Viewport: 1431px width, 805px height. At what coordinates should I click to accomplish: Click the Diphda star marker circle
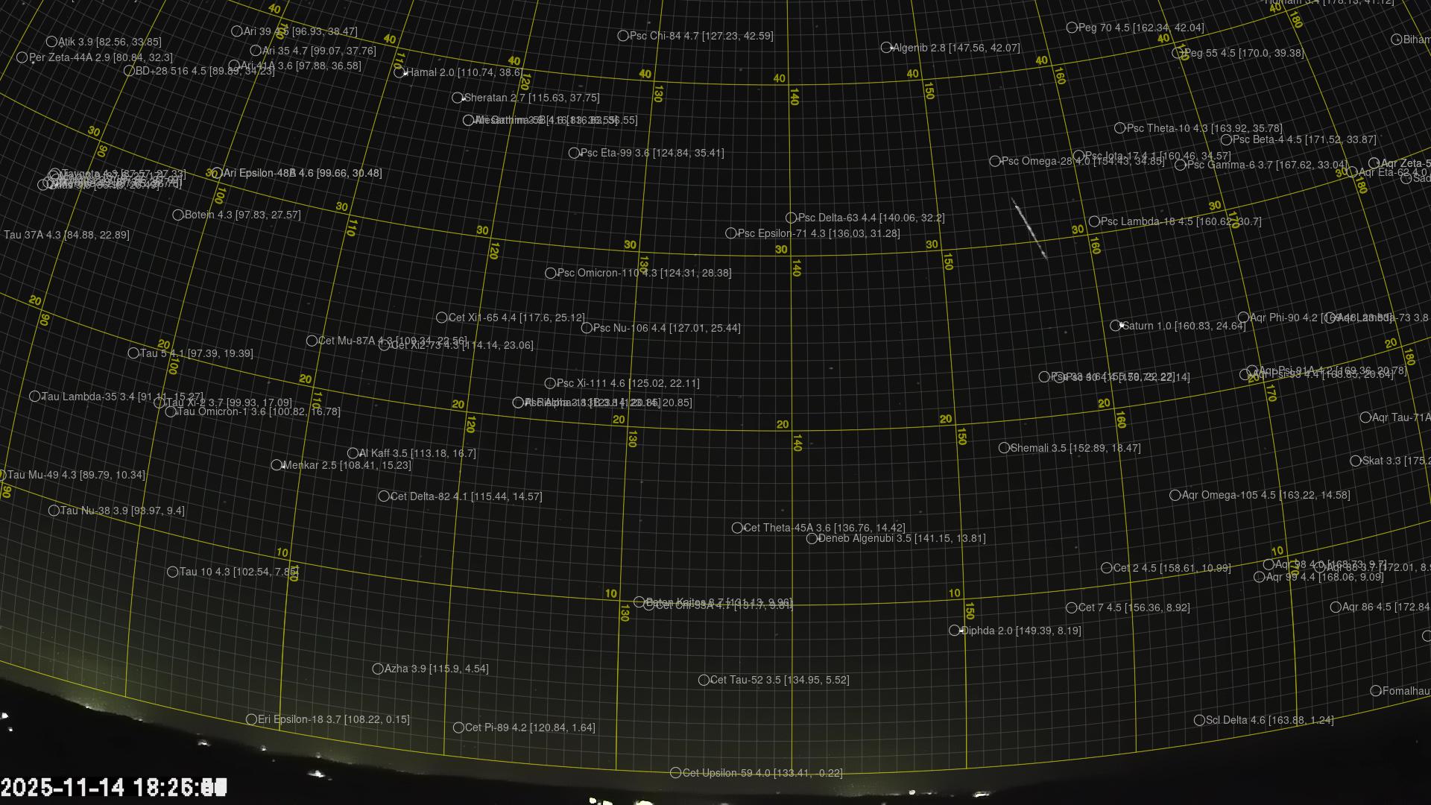954,631
